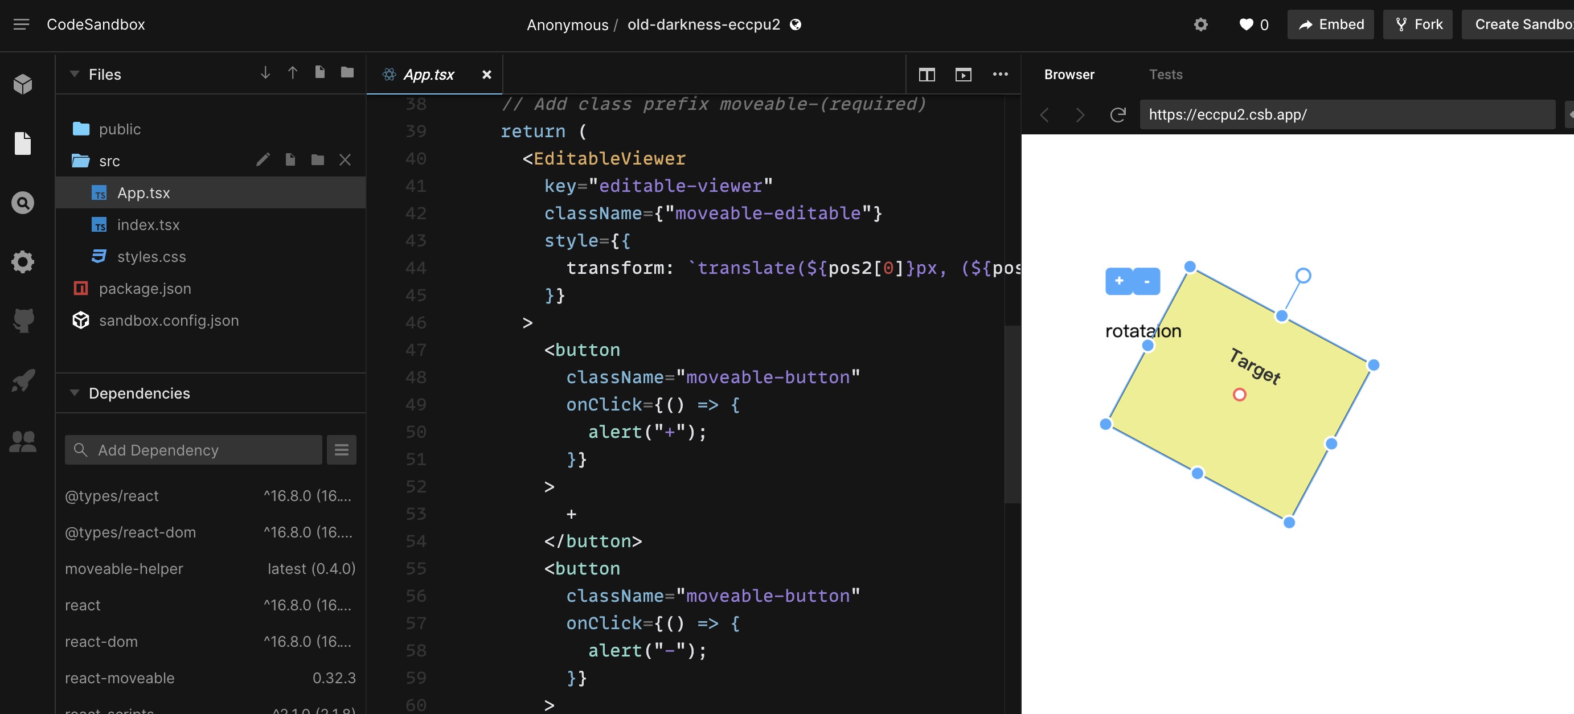The width and height of the screenshot is (1574, 714).
Task: Rename the src folder using the pencil icon
Action: [x=263, y=160]
